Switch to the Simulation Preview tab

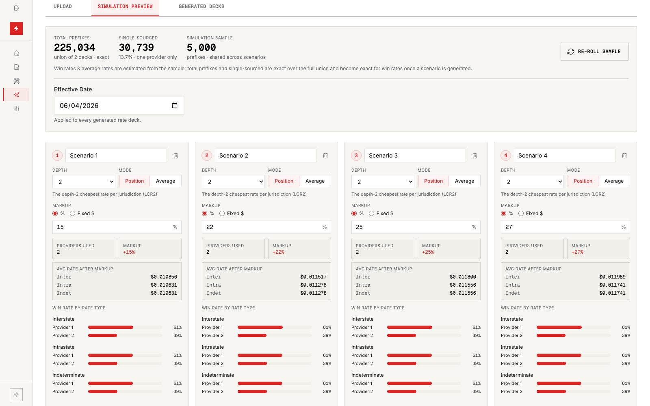(125, 6)
